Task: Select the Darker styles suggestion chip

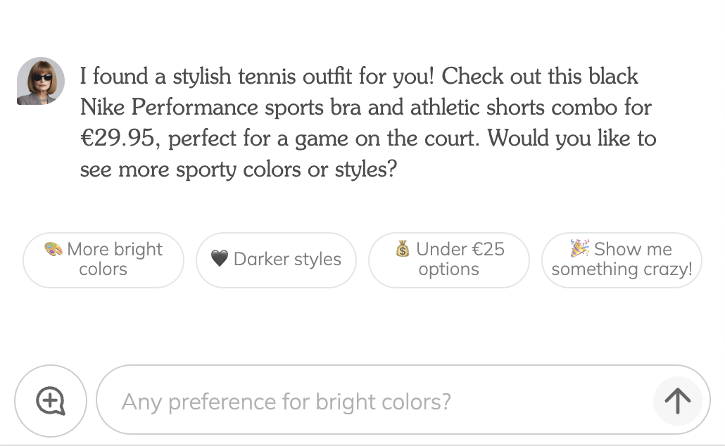Action: click(276, 260)
